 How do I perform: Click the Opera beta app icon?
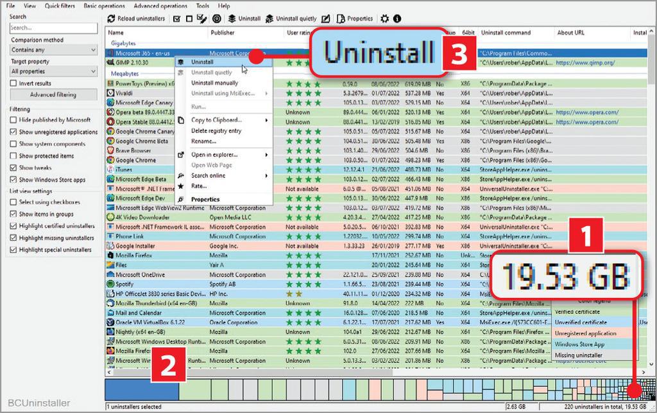click(x=110, y=112)
